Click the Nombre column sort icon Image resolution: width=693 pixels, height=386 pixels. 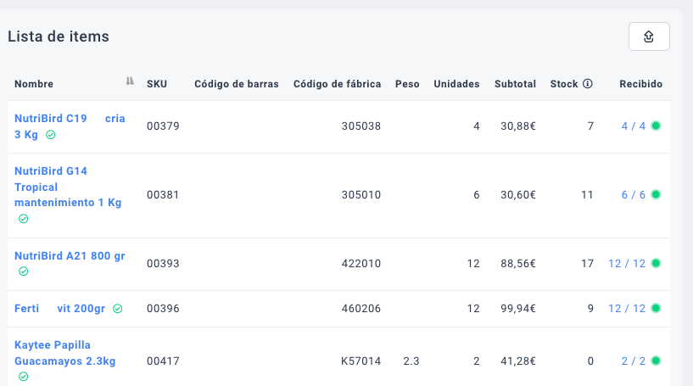pyautogui.click(x=130, y=82)
